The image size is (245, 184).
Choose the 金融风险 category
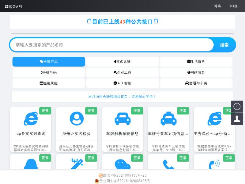(x=49, y=83)
